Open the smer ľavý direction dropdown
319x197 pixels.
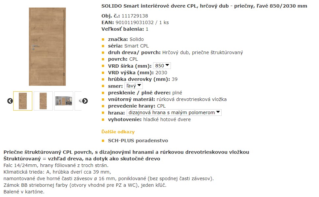[134, 86]
